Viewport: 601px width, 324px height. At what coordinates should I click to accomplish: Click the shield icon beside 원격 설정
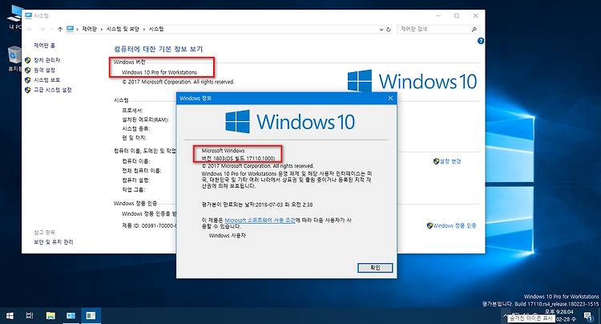pos(27,70)
